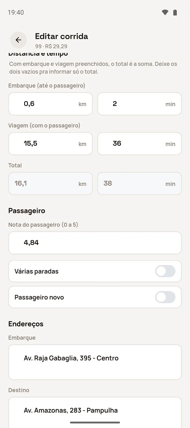Tap the Total distance field showing 16,1 km

(x=50, y=184)
